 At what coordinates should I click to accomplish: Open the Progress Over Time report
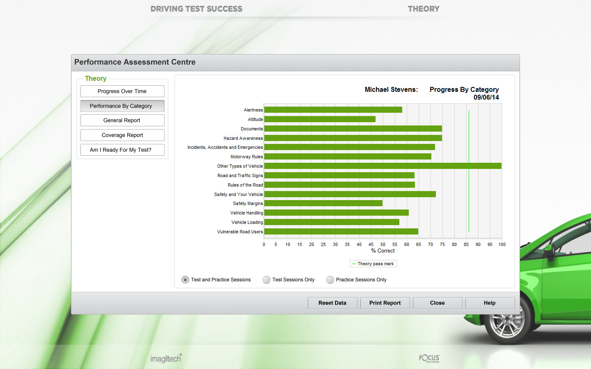click(x=122, y=91)
